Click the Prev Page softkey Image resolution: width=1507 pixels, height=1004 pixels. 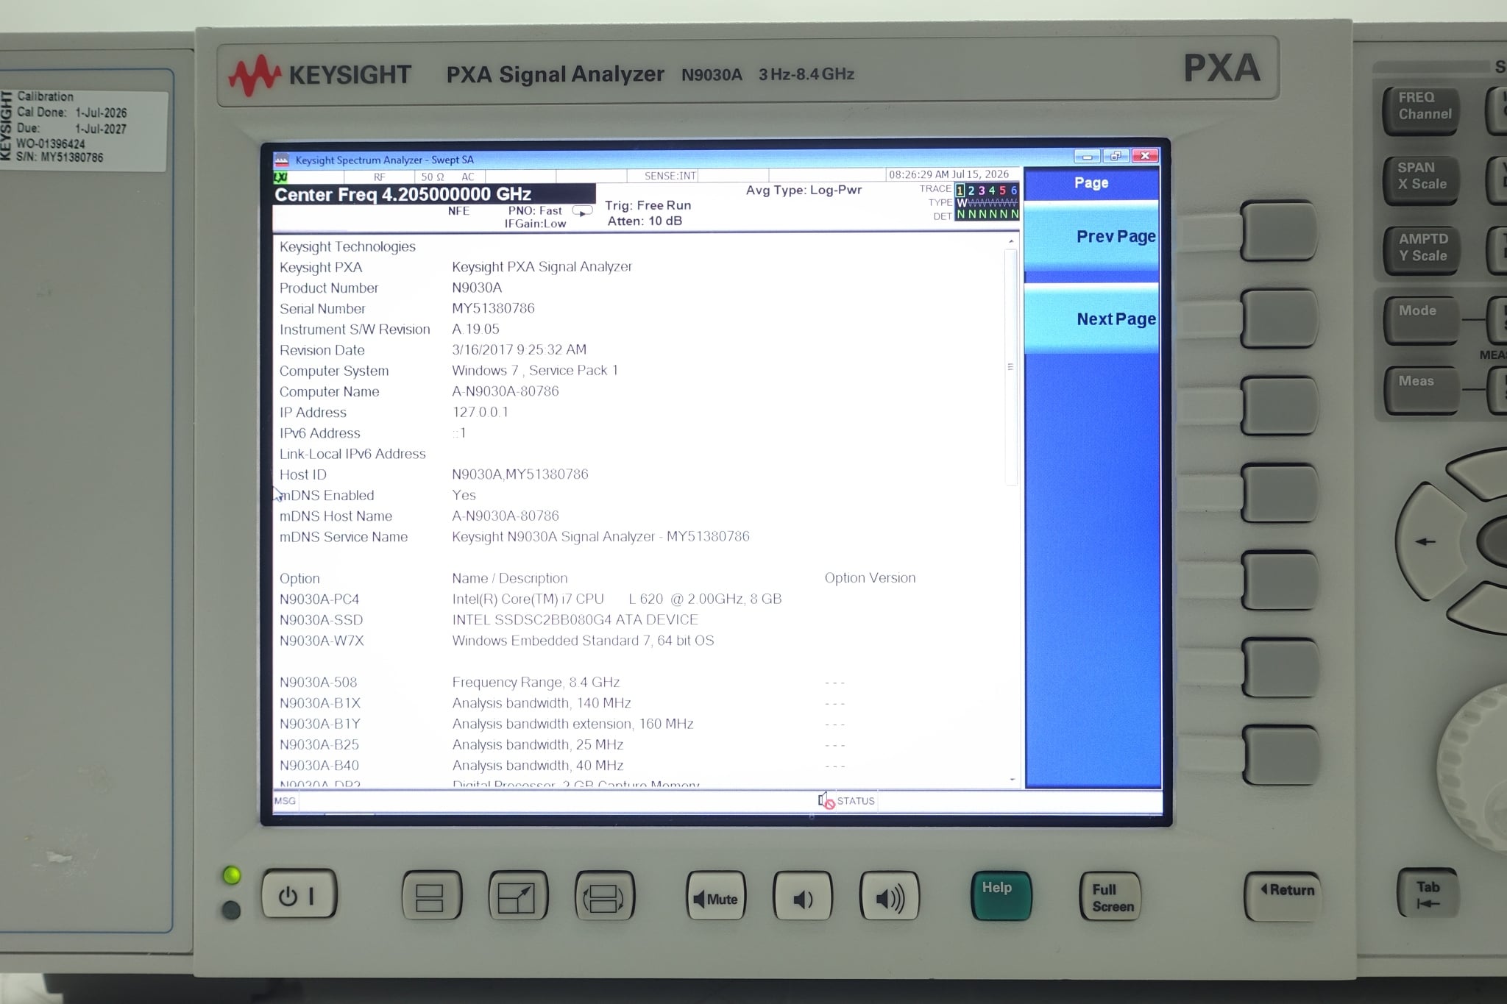(x=1092, y=237)
